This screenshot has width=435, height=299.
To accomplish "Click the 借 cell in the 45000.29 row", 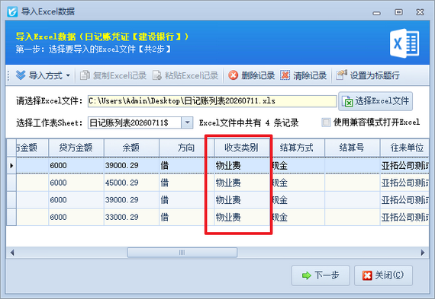I will click(186, 183).
